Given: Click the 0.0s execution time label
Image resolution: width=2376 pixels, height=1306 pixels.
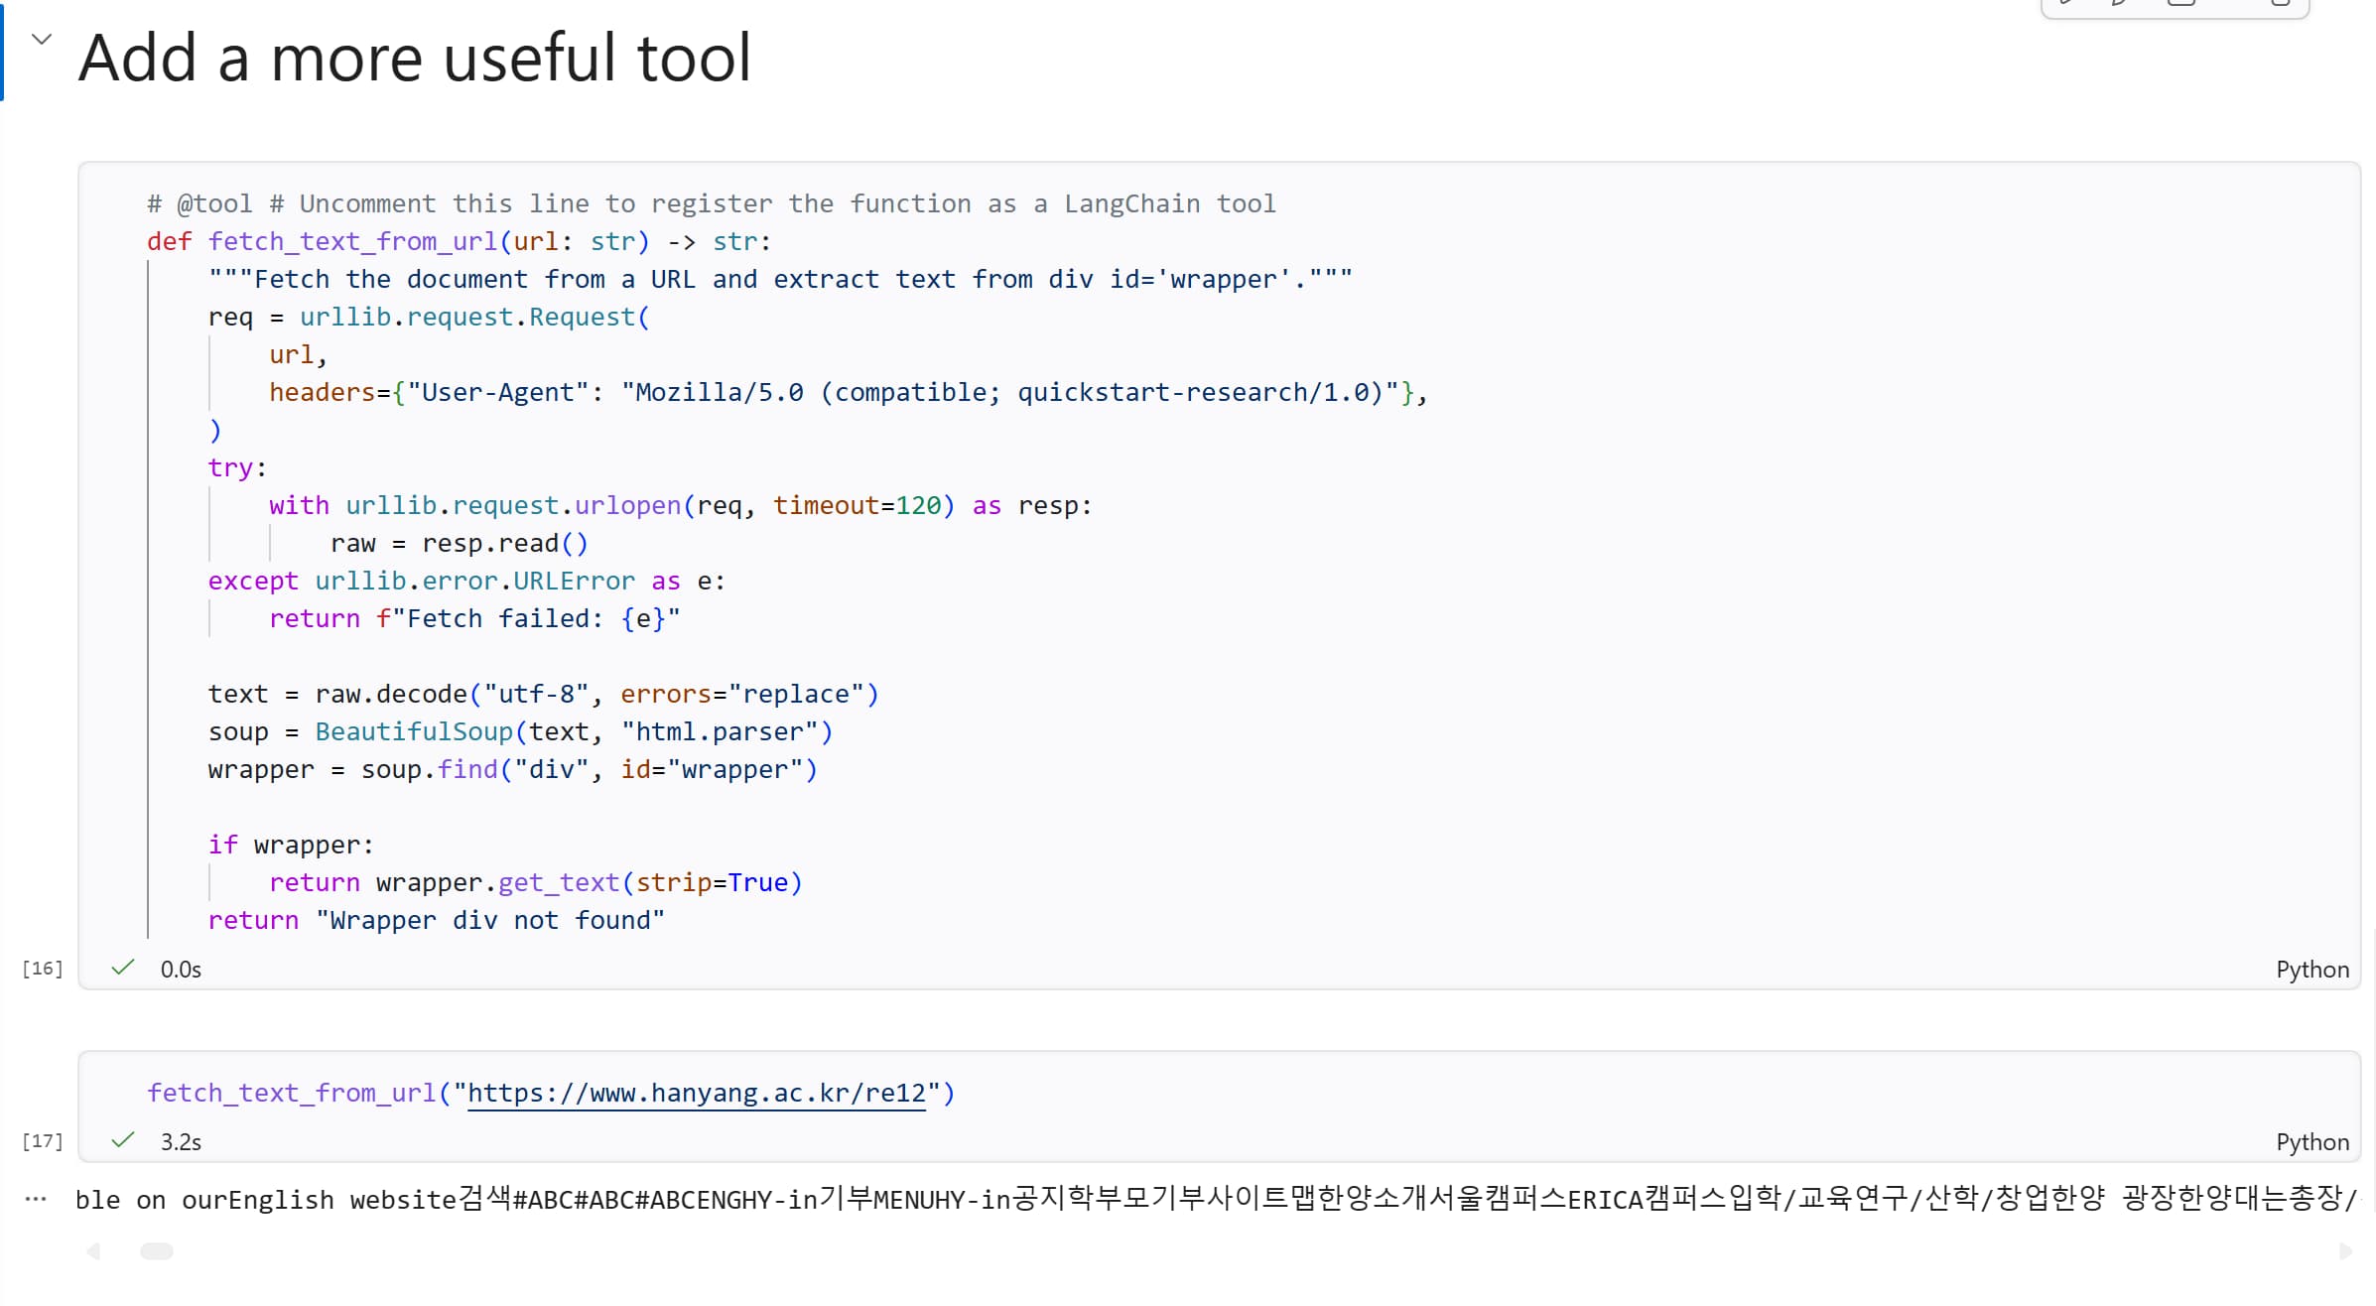Looking at the screenshot, I should coord(181,970).
